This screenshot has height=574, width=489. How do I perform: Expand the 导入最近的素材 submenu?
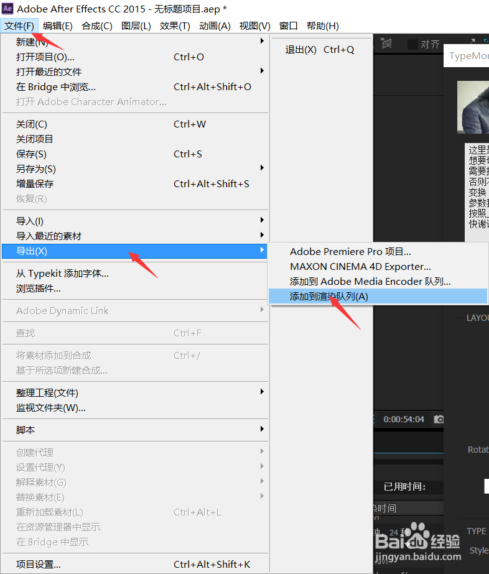[135, 236]
